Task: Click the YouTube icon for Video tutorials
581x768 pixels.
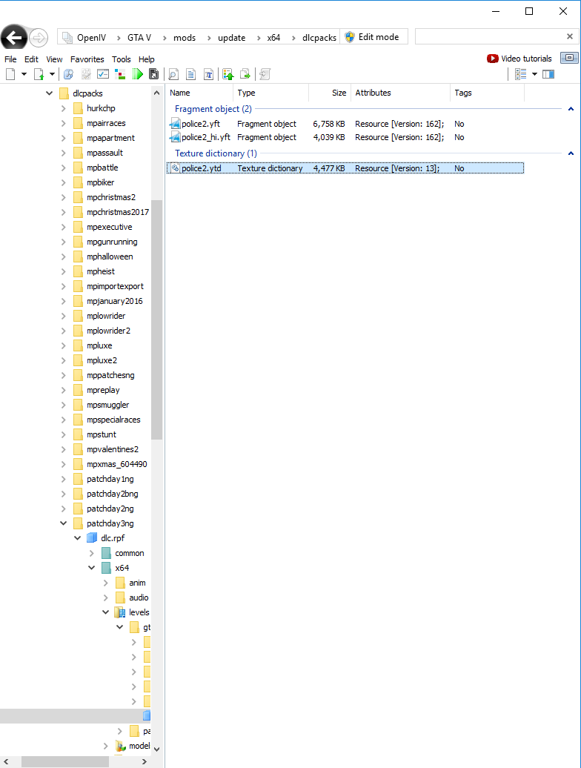Action: 492,59
